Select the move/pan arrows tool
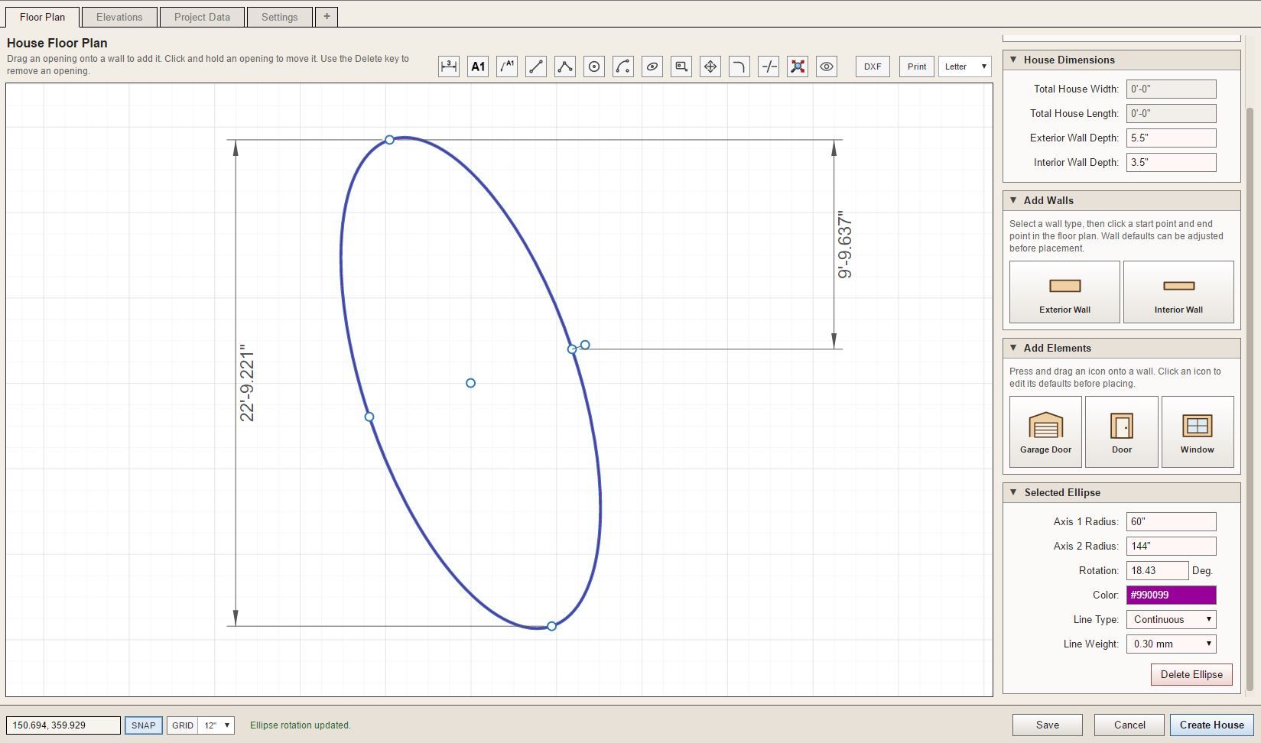Viewport: 1261px width, 743px height. click(x=710, y=67)
